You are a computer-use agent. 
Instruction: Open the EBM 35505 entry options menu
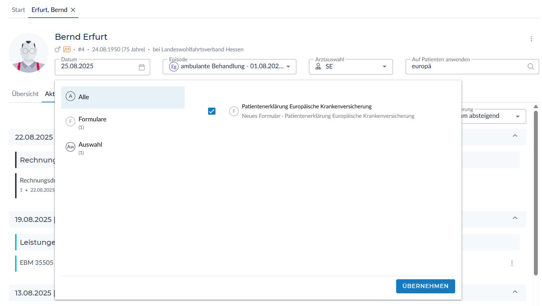click(512, 263)
